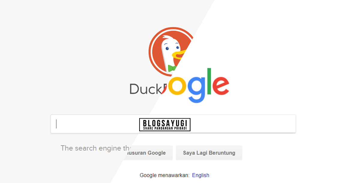Click the green letter l in Google

tap(209, 81)
